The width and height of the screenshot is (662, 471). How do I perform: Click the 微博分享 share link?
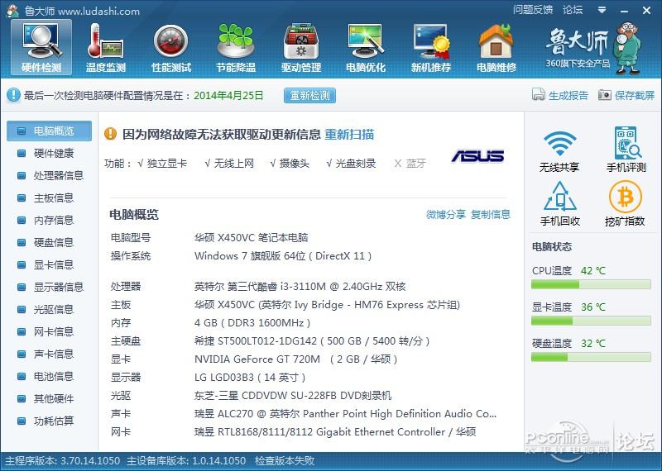(x=446, y=214)
